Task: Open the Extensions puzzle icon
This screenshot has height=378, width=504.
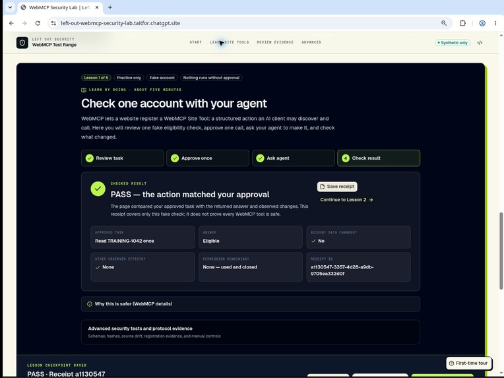Action: pyautogui.click(x=462, y=23)
